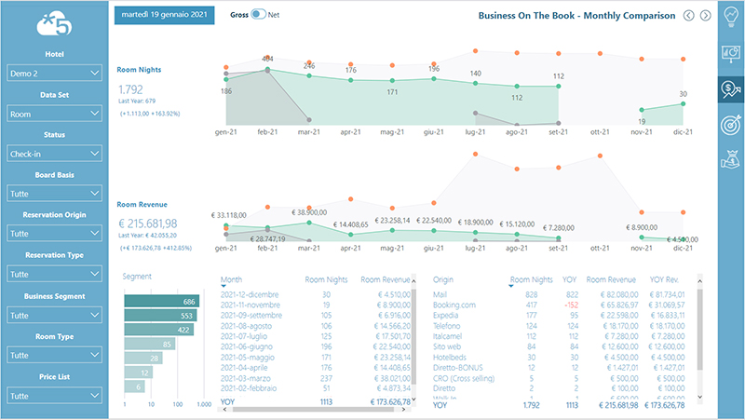Open the lightbulb insights page icon
745x420 pixels.
(731, 17)
